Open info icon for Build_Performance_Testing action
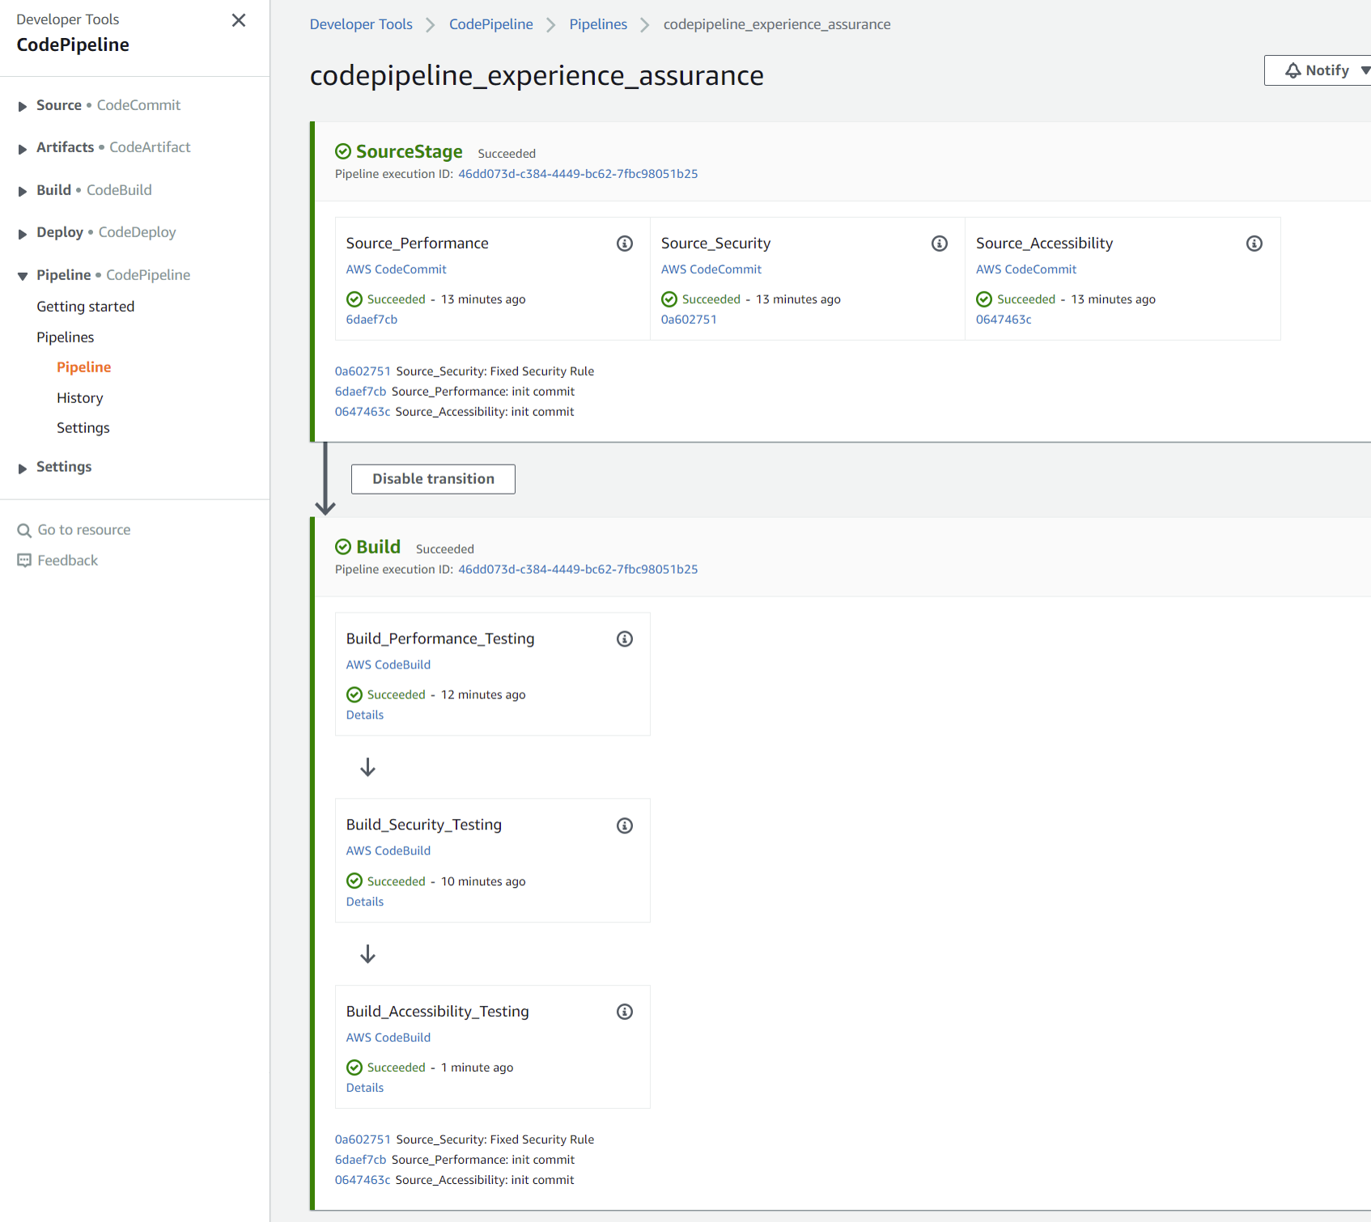Screen dimensions: 1371x1222 625,639
